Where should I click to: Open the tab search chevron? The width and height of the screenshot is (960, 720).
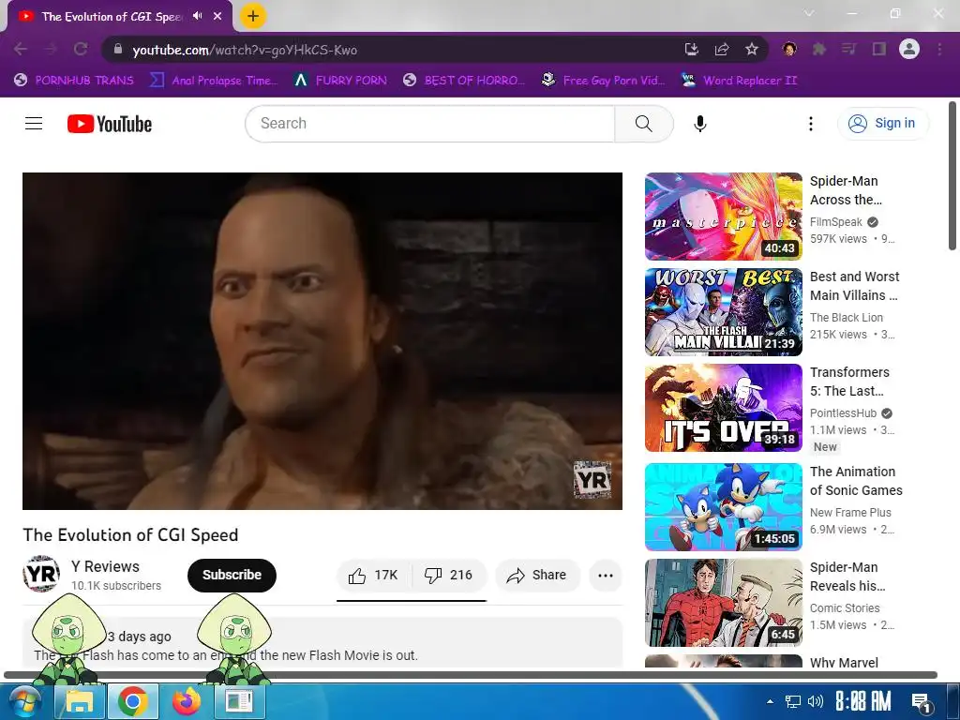click(809, 13)
